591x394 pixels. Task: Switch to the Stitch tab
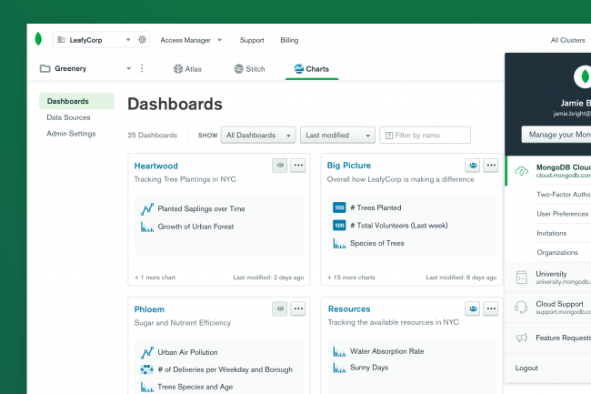(249, 69)
